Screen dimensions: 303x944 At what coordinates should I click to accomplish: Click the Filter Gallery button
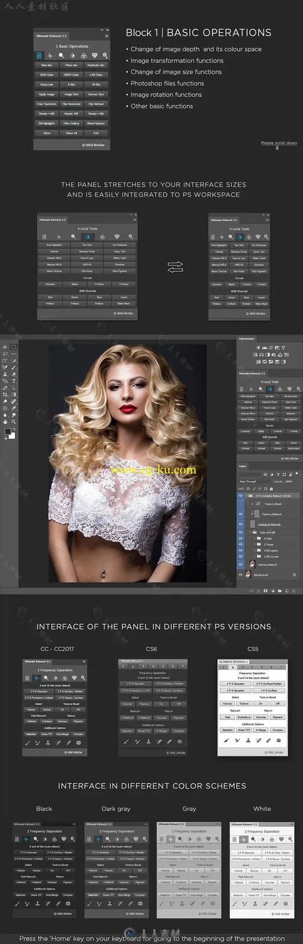pos(72,123)
